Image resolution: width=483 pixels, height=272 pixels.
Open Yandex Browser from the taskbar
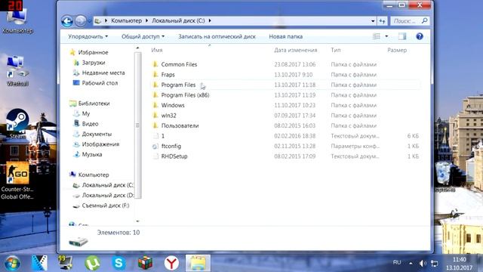pyautogui.click(x=171, y=263)
